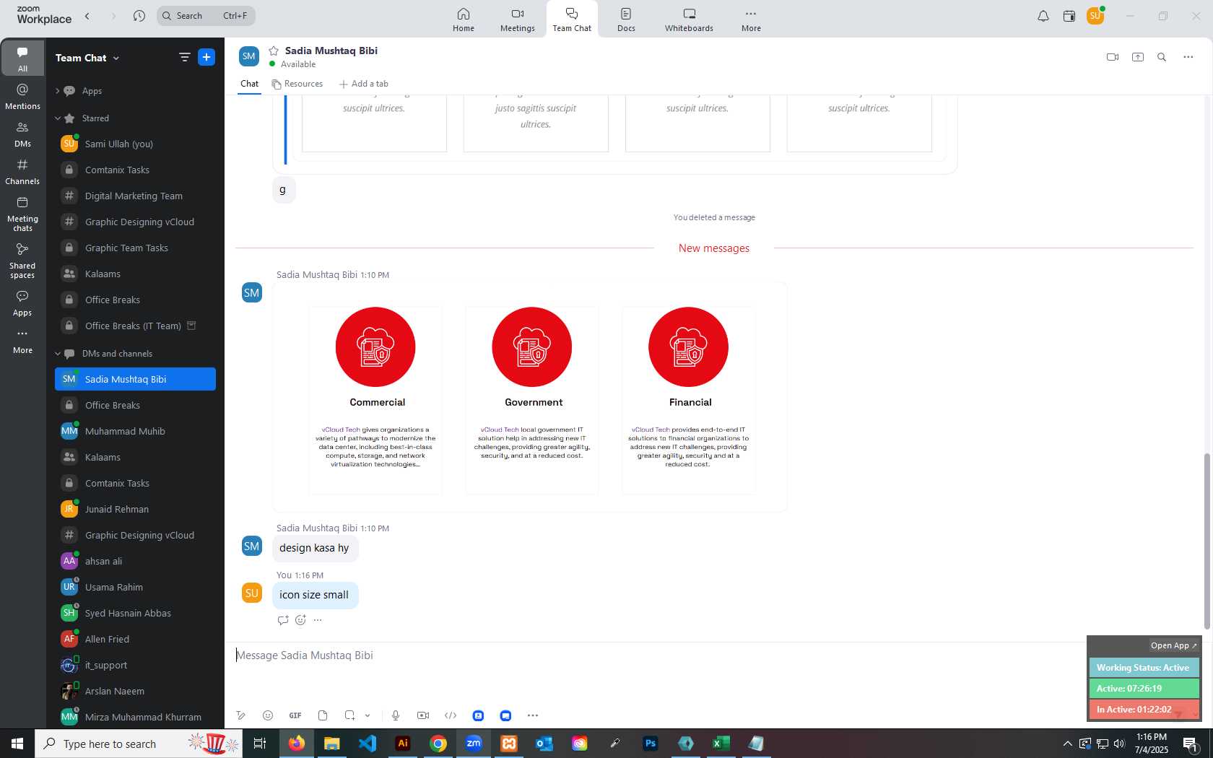Reply in thread to 'icon size small'
Image resolution: width=1213 pixels, height=758 pixels.
(x=283, y=620)
